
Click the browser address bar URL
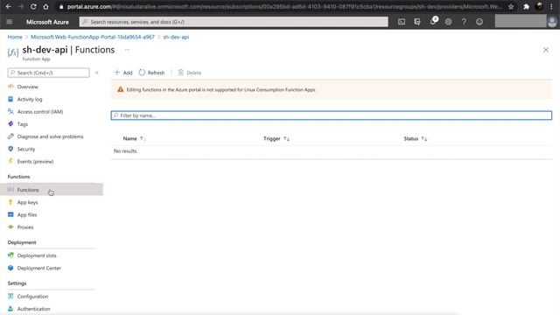point(283,6)
